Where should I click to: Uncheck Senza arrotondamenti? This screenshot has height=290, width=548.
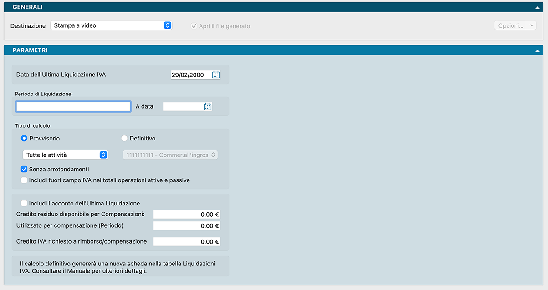click(24, 170)
